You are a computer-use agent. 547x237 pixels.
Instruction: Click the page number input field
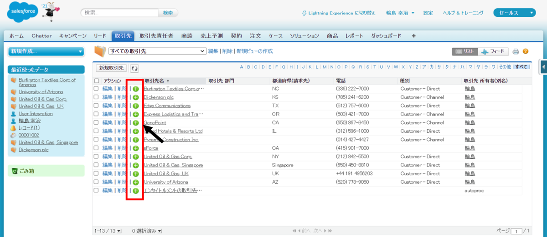coord(516,231)
